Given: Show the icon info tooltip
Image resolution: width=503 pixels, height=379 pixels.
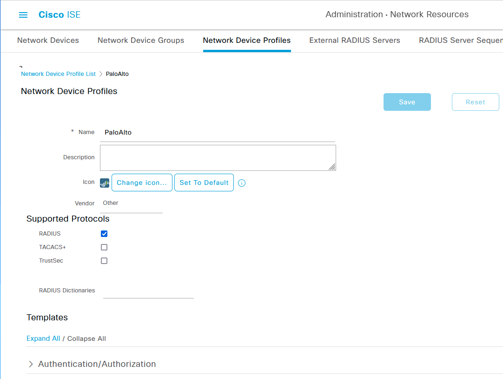Looking at the screenshot, I should pyautogui.click(x=242, y=183).
